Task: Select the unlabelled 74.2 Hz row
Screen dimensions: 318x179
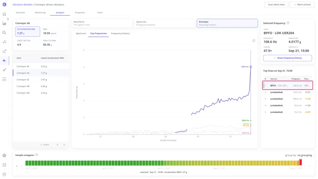Action: (x=287, y=112)
